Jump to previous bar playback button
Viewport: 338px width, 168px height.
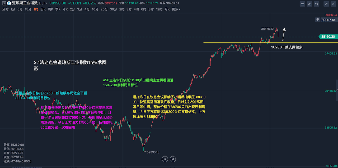click(165, 159)
